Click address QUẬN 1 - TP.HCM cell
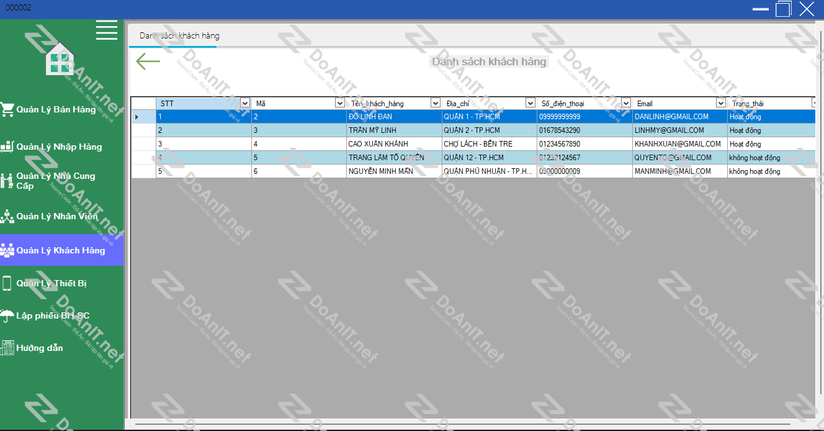Viewport: 824px width, 431px height. coord(490,117)
